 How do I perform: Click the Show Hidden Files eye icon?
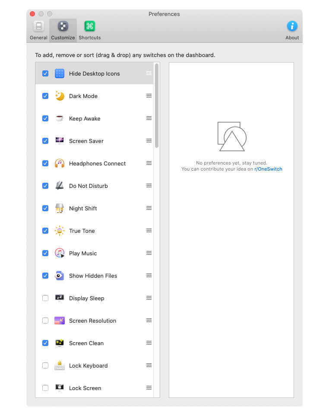60,276
